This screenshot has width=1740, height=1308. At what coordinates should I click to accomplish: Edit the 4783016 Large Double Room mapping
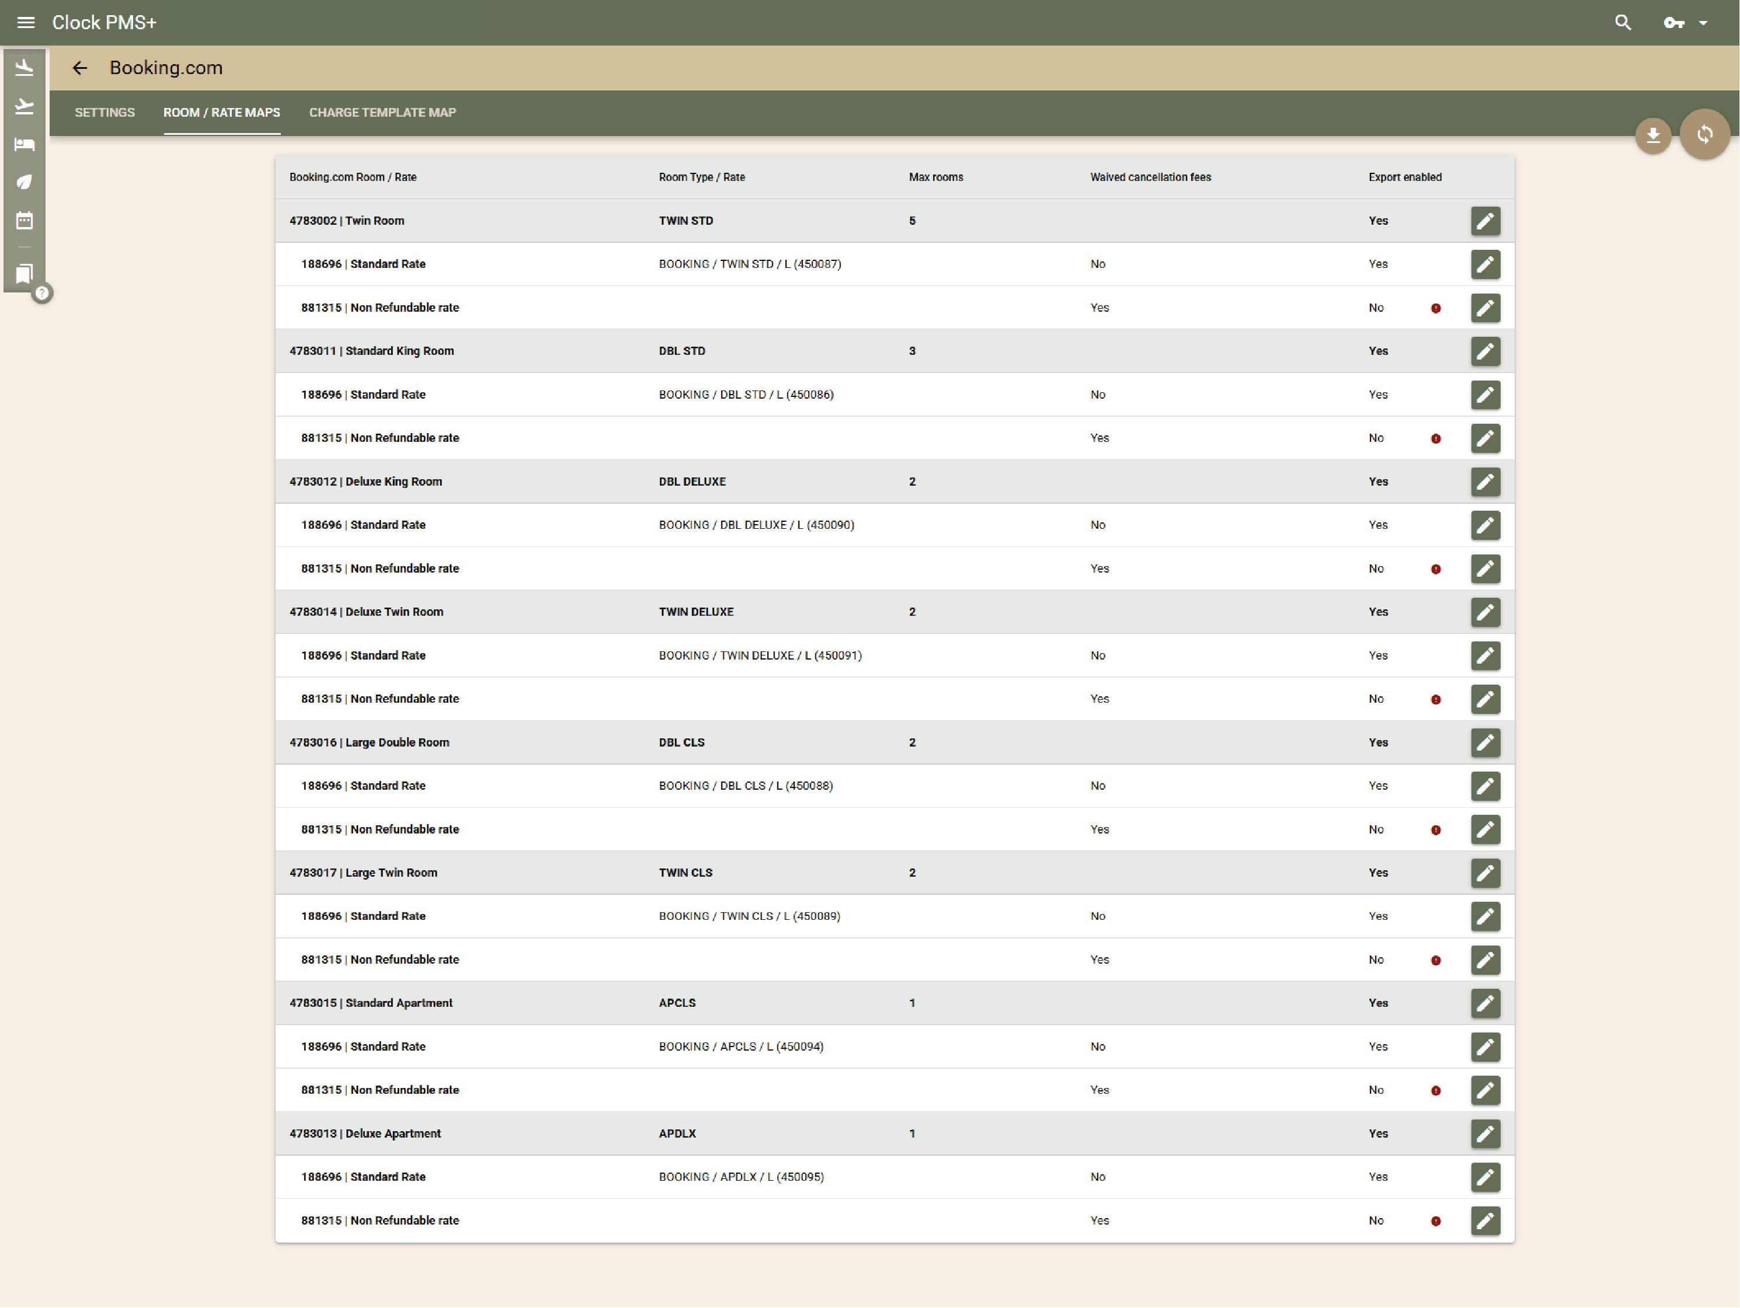coord(1485,742)
